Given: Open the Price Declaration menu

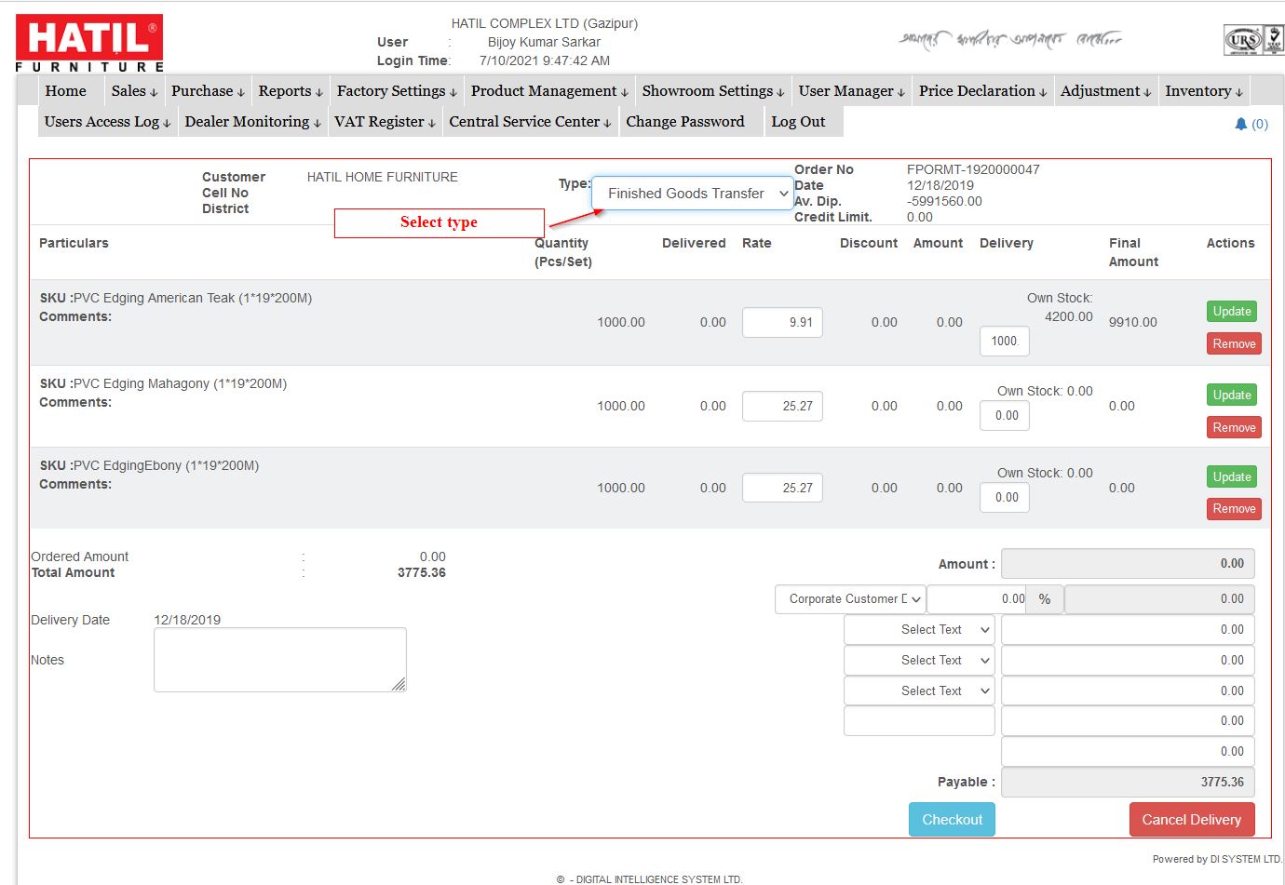Looking at the screenshot, I should pos(983,91).
